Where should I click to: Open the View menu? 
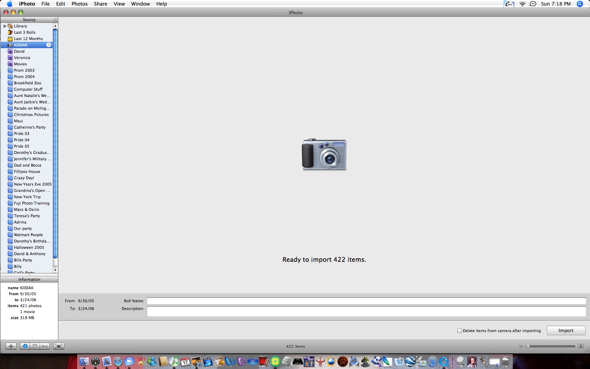119,4
